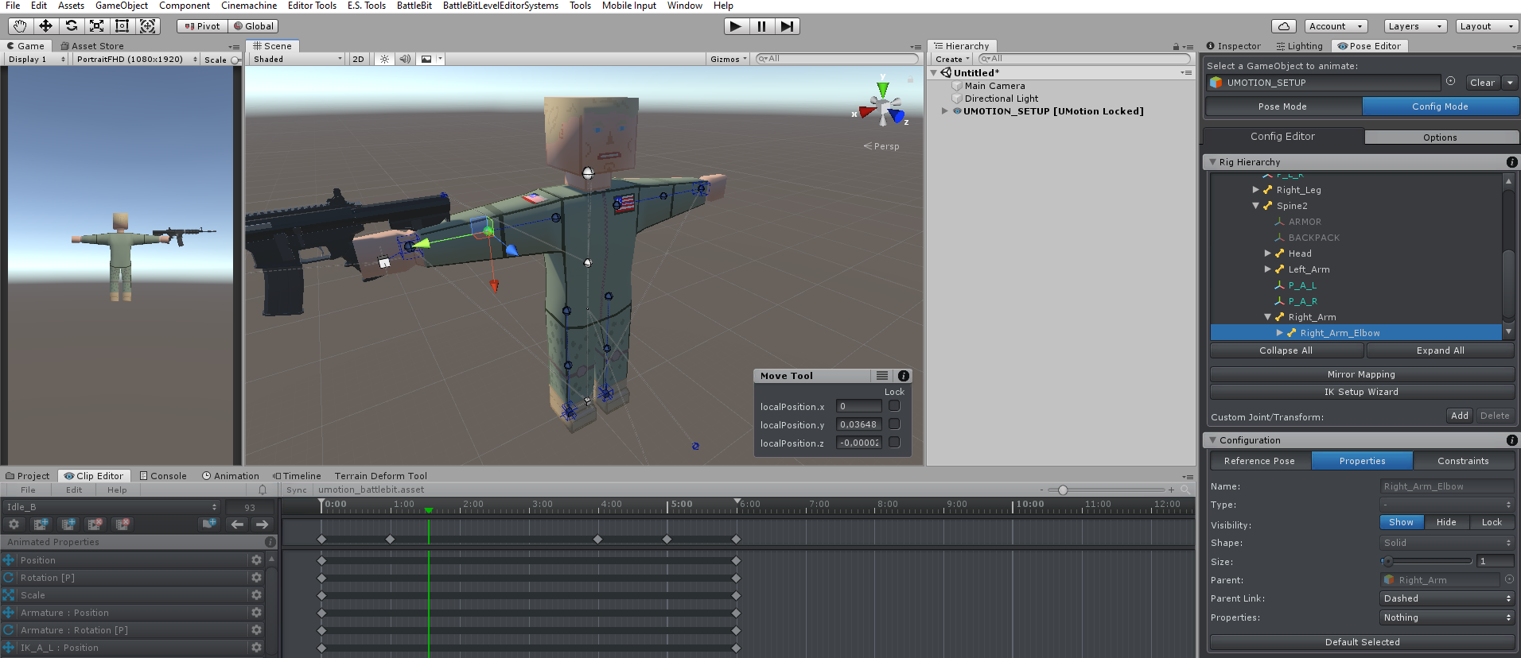Set Visibility to Lock

click(1492, 522)
